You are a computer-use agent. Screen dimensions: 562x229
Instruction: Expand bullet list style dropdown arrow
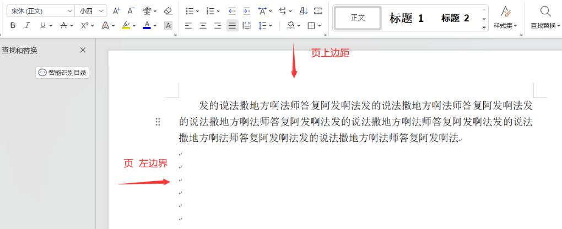click(197, 12)
